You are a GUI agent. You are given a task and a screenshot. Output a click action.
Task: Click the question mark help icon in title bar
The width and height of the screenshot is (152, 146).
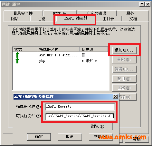(142, 4)
